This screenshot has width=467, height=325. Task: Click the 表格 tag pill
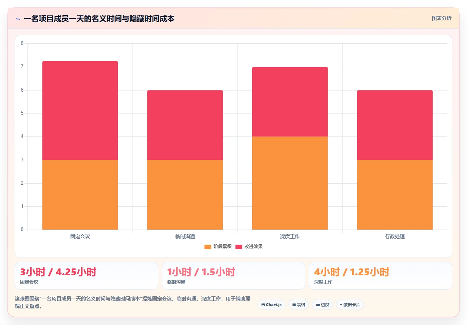coord(299,305)
